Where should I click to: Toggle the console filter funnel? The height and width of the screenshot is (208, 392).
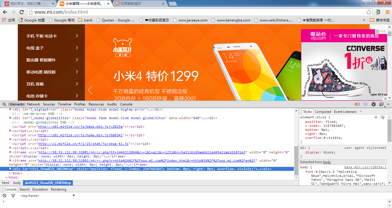13,196
